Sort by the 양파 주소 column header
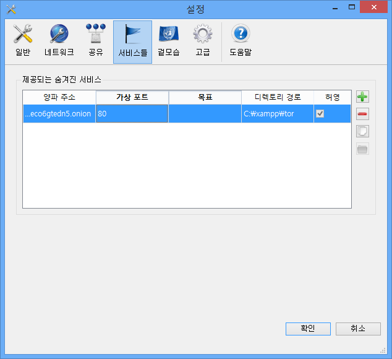Image resolution: width=392 pixels, height=359 pixels. (x=59, y=97)
